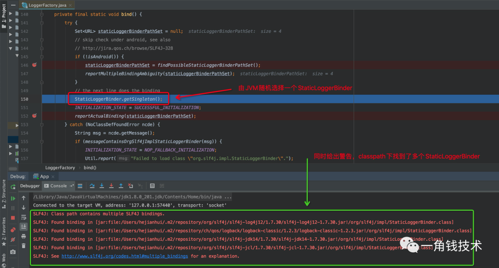Click the console Down stack trace arrow
The width and height of the screenshot is (499, 268).
point(24,207)
